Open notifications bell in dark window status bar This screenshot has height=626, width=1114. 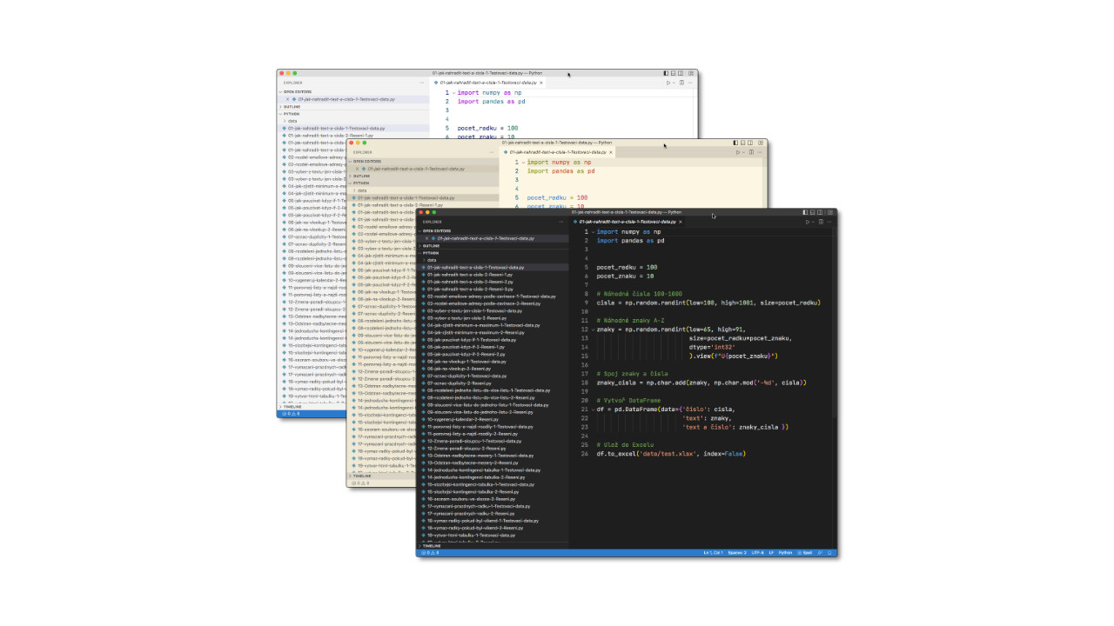point(830,552)
